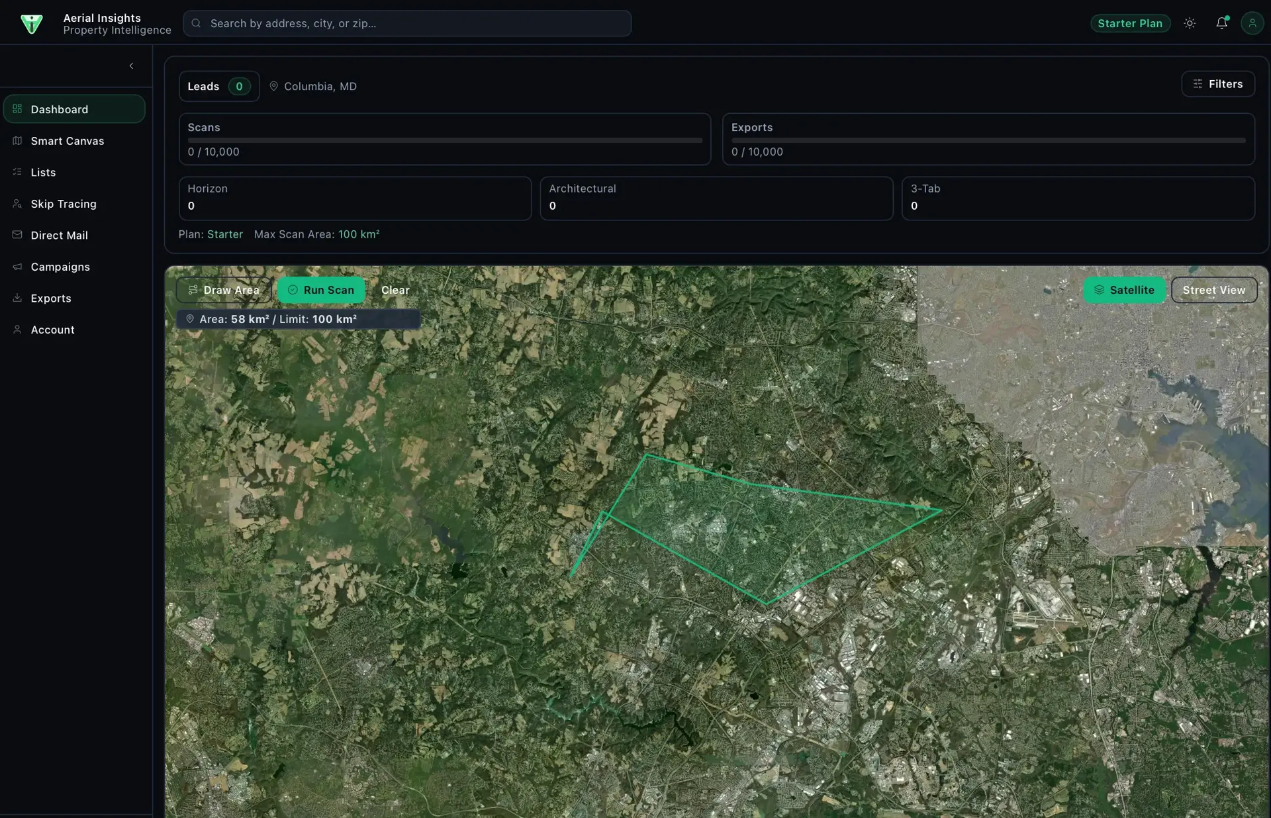The image size is (1271, 818).
Task: Open the Dashboard menu item
Action: click(x=74, y=109)
